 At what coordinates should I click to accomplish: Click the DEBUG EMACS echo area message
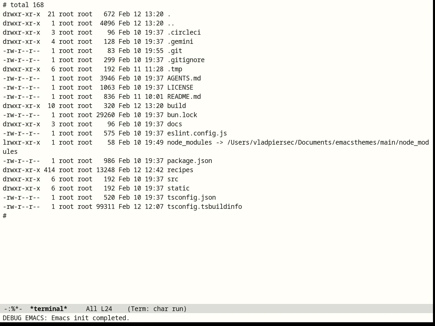(66, 318)
